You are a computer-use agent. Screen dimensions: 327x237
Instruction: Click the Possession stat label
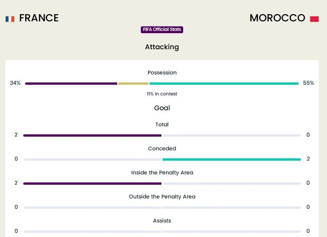[162, 73]
